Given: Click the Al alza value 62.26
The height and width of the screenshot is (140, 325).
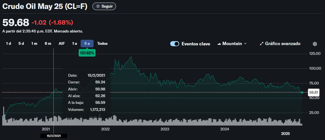Looking at the screenshot, I should [x=100, y=96].
